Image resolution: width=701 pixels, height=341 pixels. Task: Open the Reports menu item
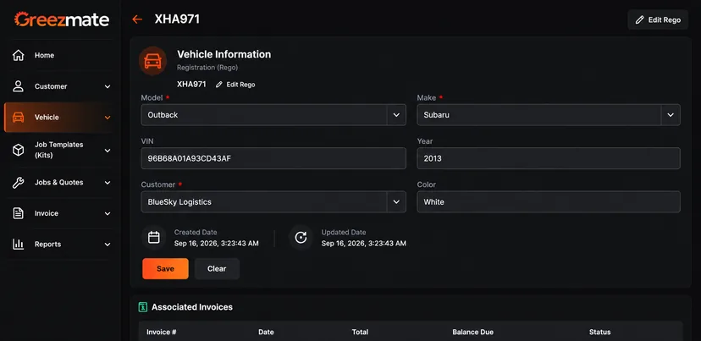tap(59, 244)
